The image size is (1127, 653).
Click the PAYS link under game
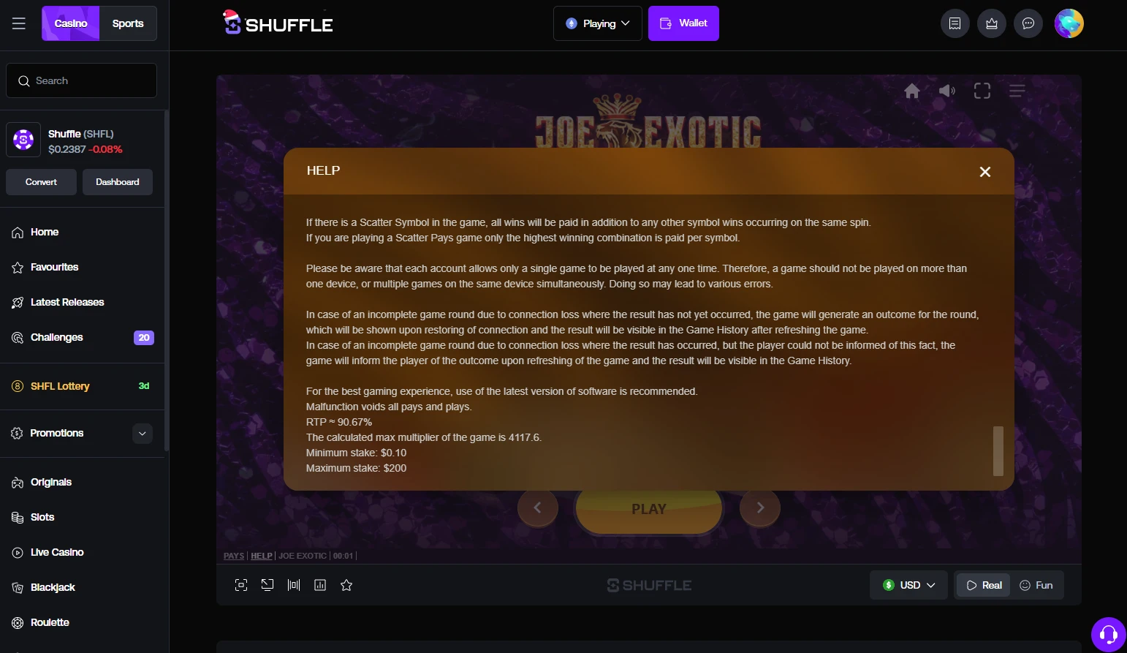(x=234, y=556)
